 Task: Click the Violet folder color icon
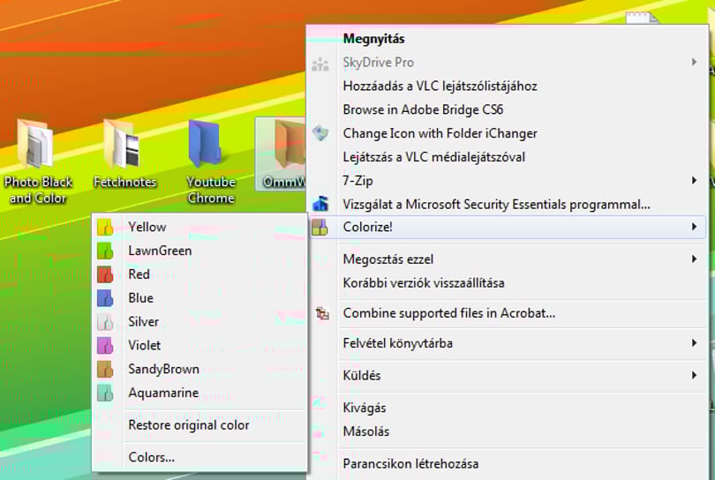(105, 346)
